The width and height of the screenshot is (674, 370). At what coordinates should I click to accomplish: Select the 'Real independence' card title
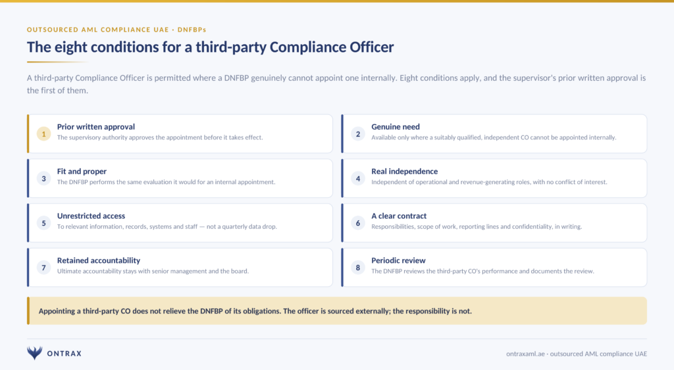coord(405,172)
